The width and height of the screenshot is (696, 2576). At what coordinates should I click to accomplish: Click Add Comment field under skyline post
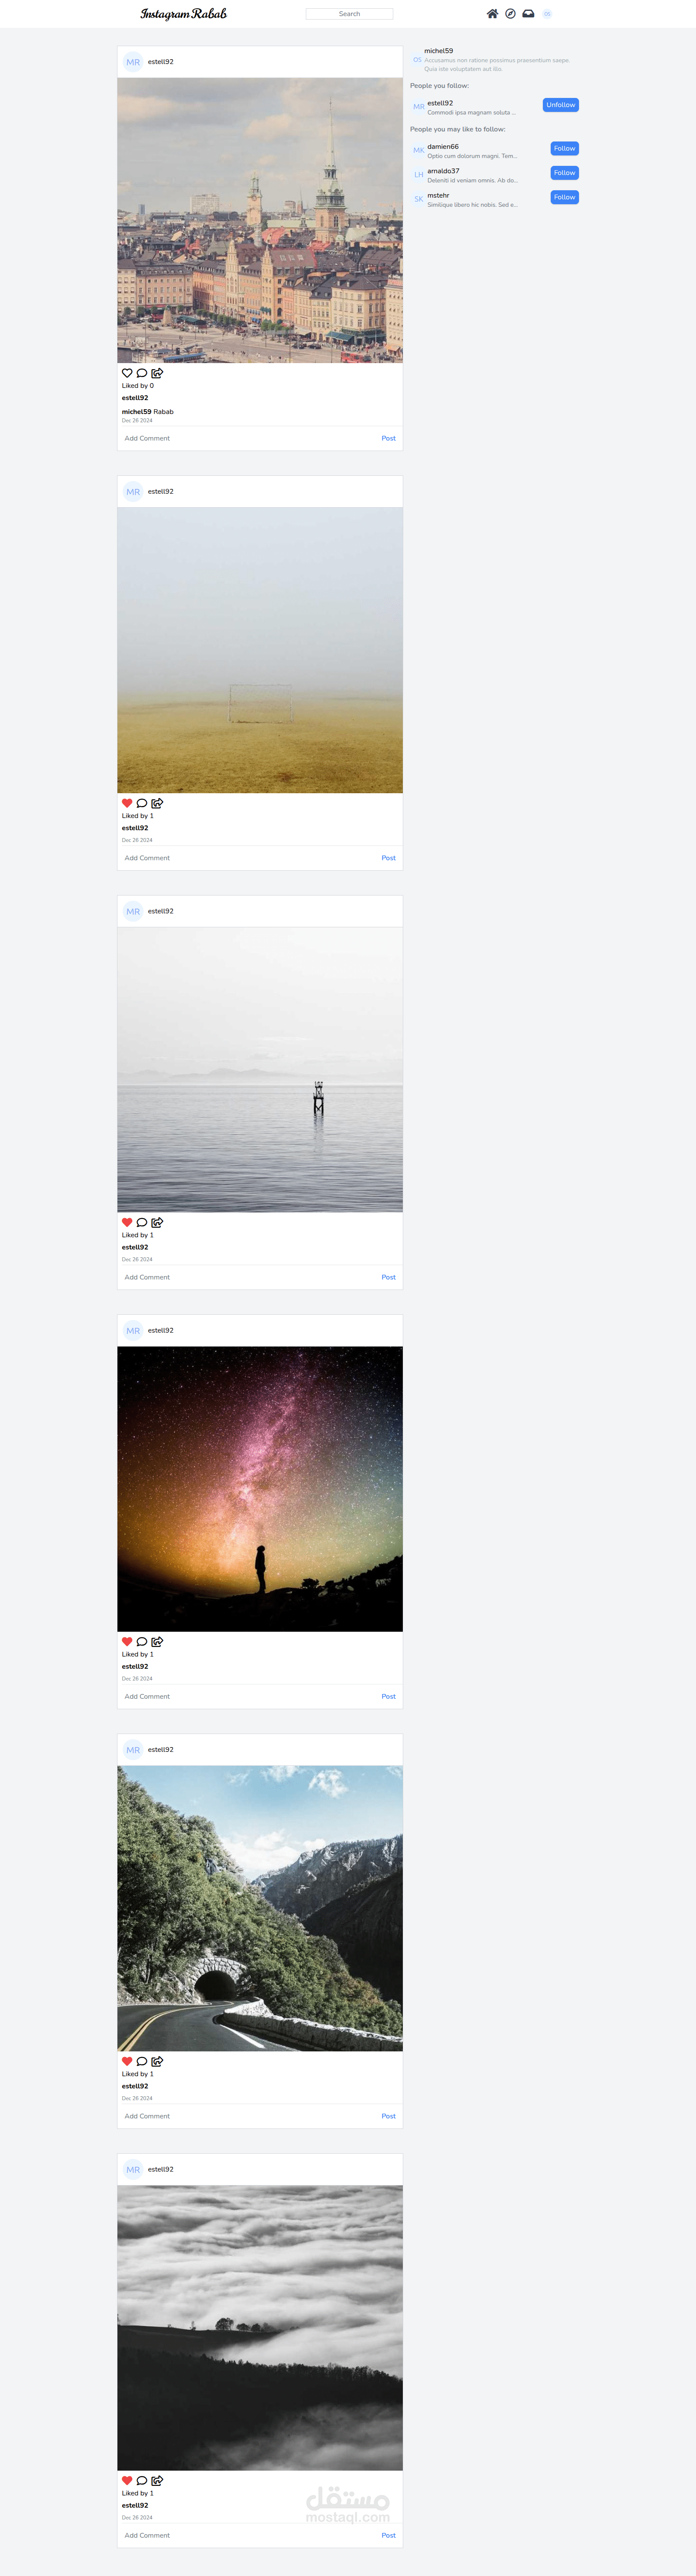point(244,438)
